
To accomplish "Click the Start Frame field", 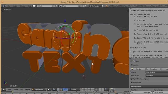I will coord(161,92).
